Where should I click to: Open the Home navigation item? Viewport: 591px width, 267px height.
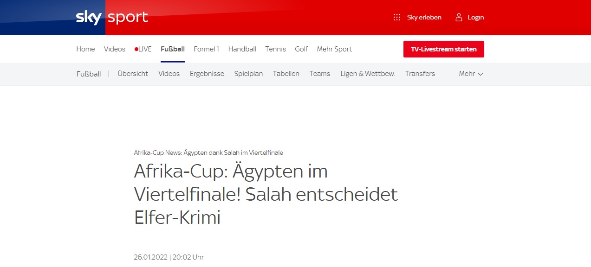(85, 49)
